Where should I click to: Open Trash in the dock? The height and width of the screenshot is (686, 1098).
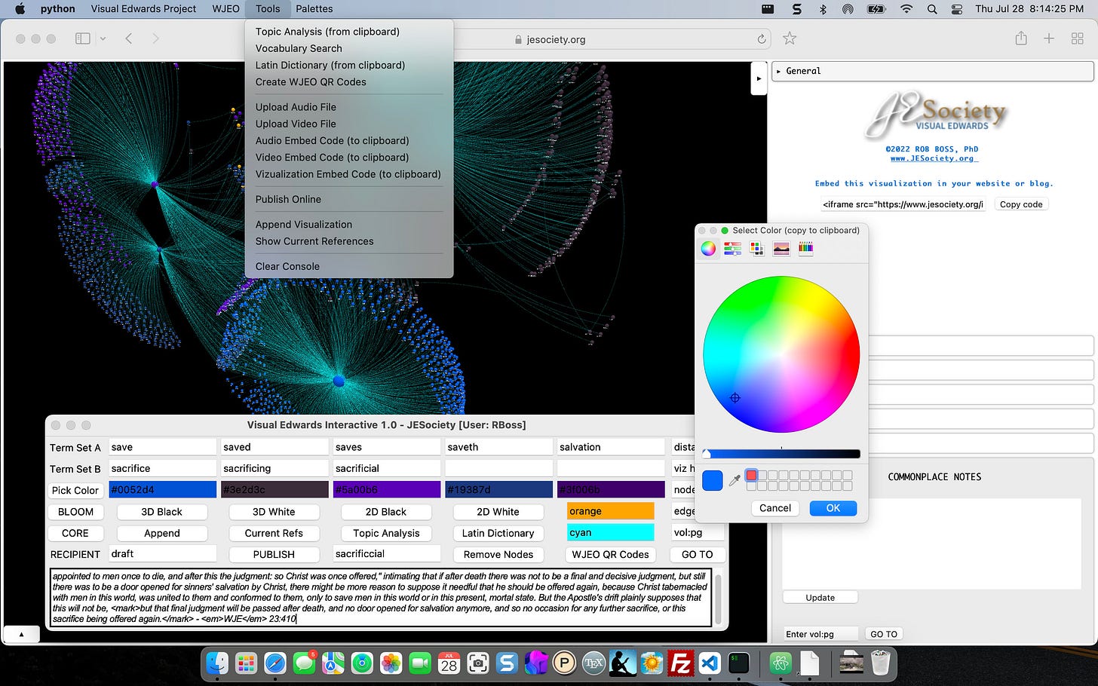(x=880, y=663)
